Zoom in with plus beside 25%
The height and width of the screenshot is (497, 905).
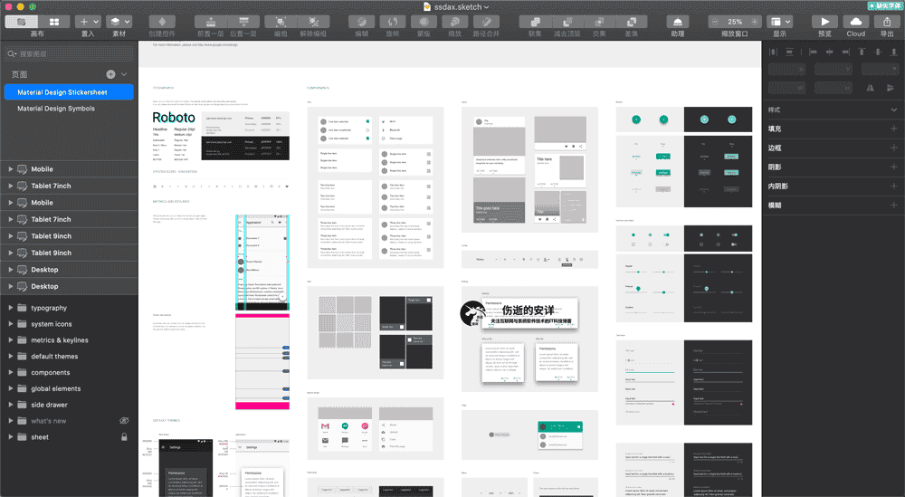756,22
